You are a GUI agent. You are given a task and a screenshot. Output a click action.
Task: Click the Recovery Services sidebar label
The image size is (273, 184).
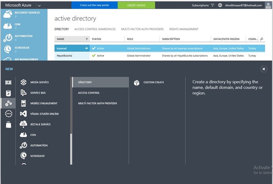click(x=27, y=13)
